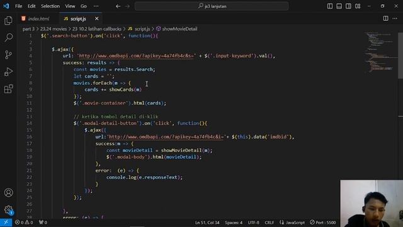Select the script.js breadcrumb segment
This screenshot has width=403, height=227.
(139, 29)
